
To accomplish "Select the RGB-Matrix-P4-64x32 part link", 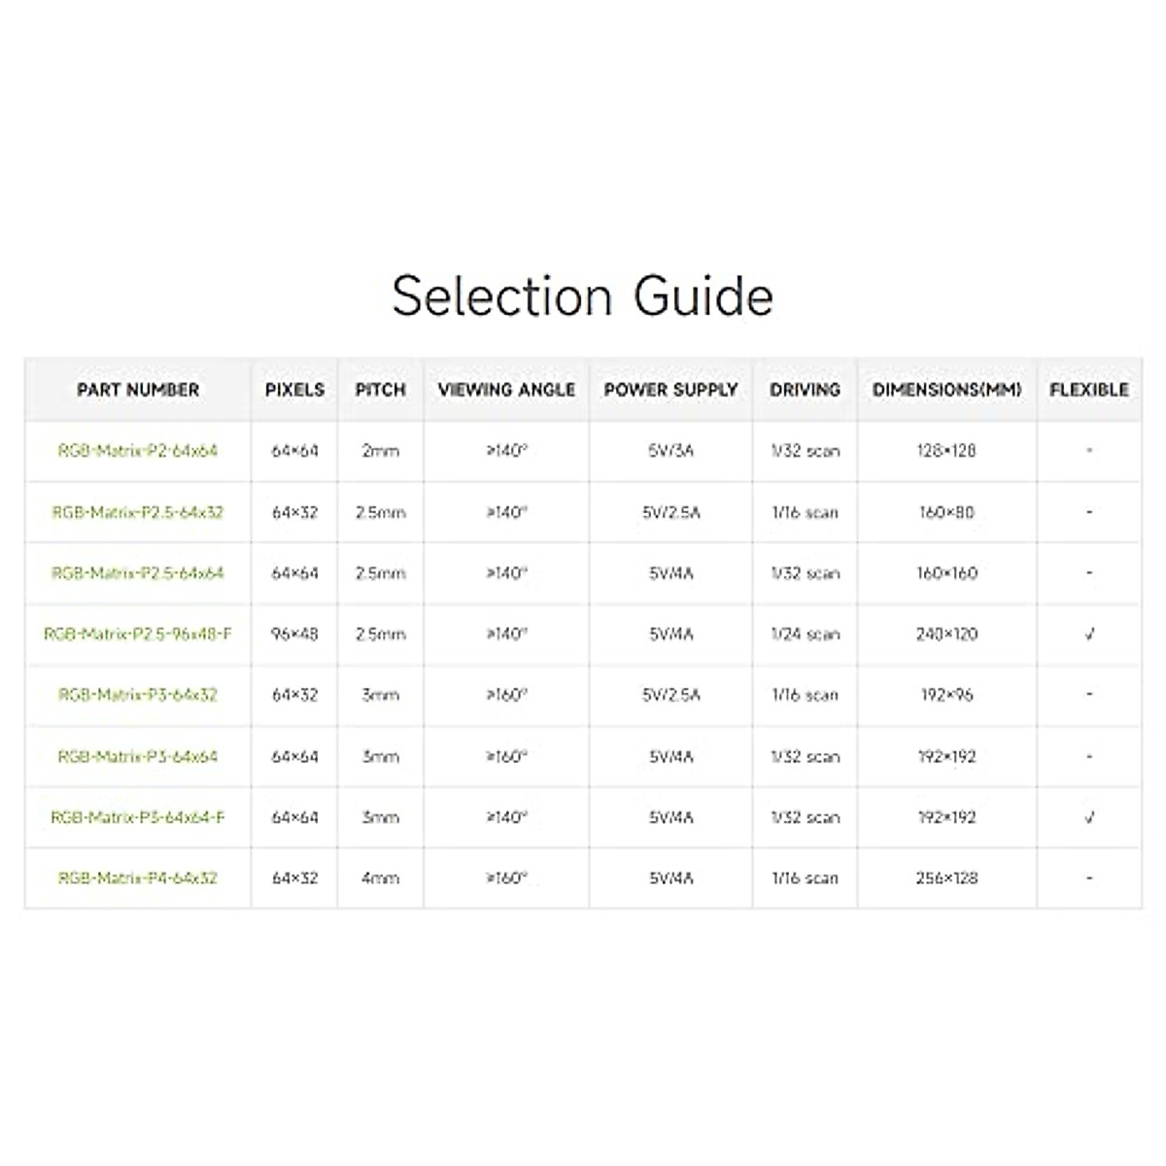I will (138, 878).
